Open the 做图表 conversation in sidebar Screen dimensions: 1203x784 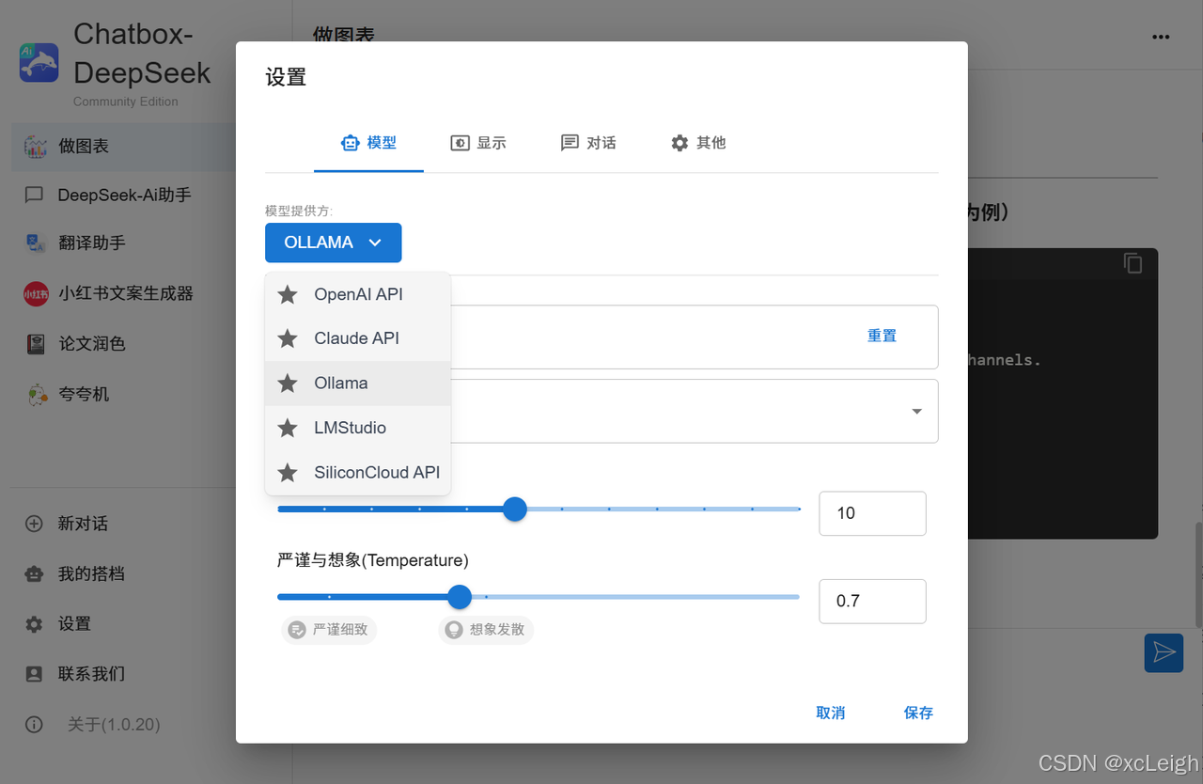(x=123, y=147)
